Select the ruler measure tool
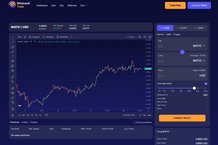218x145 pixels. click(x=13, y=77)
